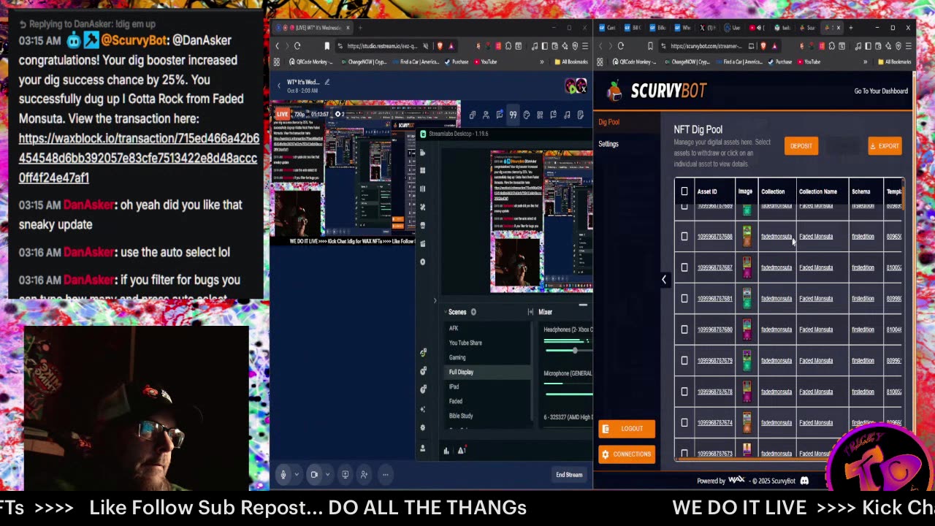935x526 pixels.
Task: Click NFT image thumbnail for asset 1099968767687
Action: [x=747, y=267]
